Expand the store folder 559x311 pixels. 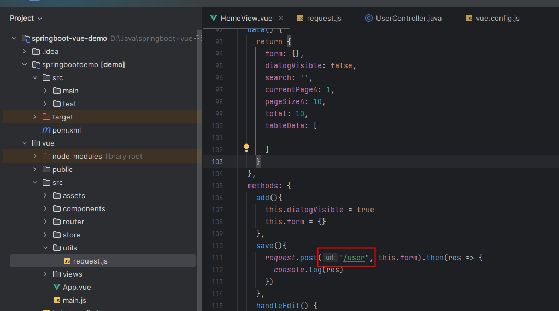(45, 235)
